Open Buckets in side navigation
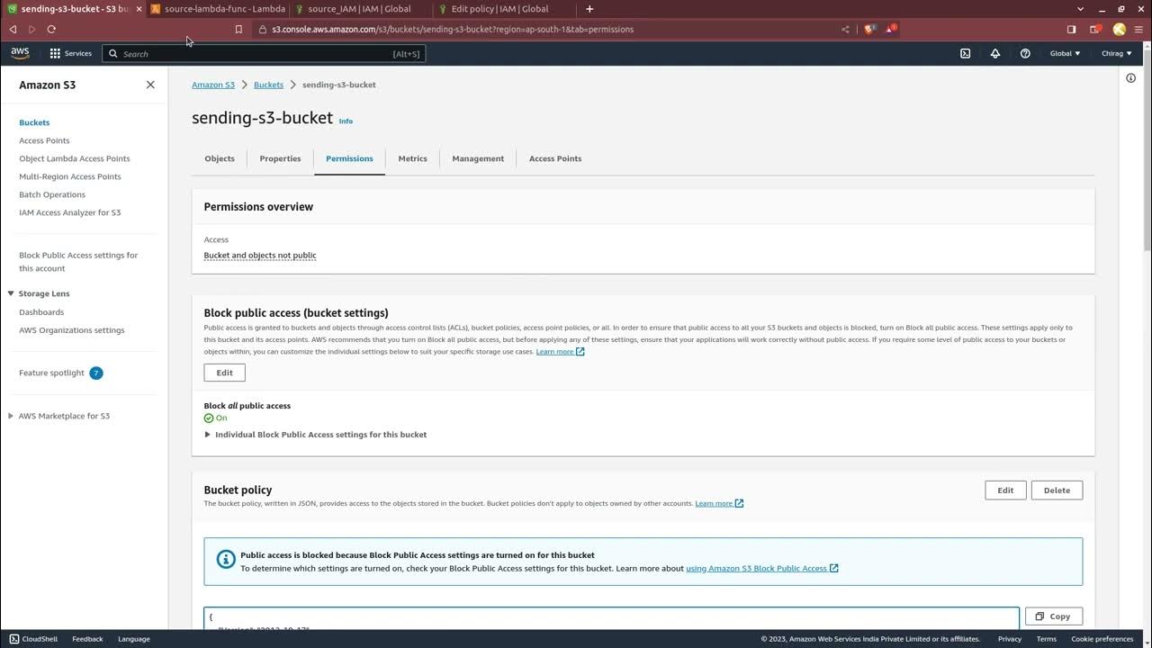1152x648 pixels. (34, 122)
